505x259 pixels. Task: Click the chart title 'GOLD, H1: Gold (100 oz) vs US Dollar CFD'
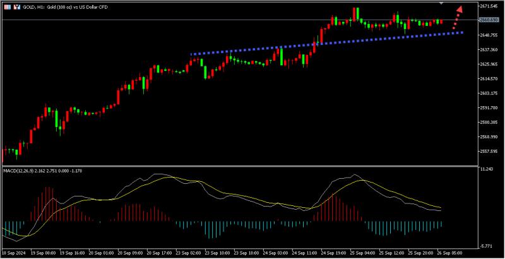click(x=64, y=7)
